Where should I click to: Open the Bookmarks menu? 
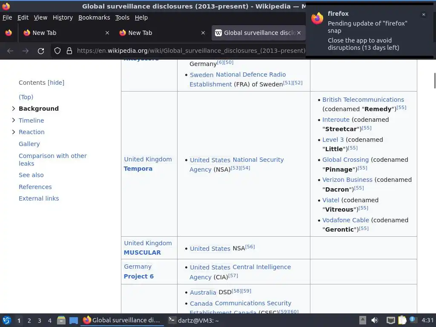pyautogui.click(x=94, y=17)
